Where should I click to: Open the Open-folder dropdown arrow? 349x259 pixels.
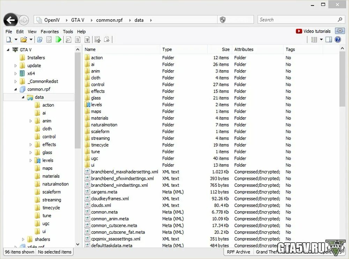[x=31, y=40]
